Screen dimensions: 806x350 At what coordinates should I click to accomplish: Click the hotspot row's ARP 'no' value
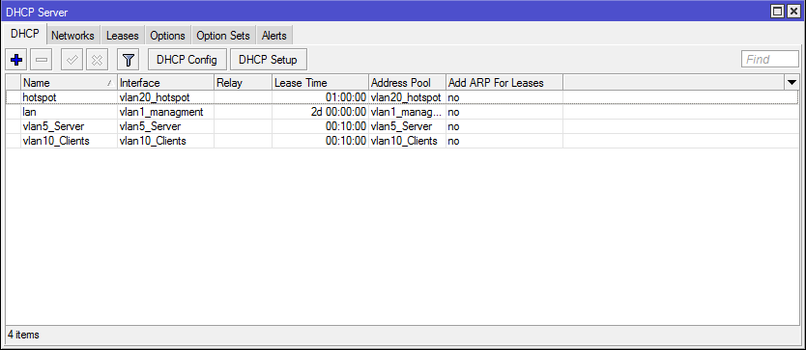[453, 97]
